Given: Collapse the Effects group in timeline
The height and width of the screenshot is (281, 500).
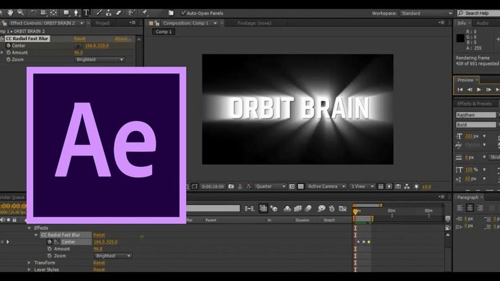Looking at the screenshot, I should [29, 228].
